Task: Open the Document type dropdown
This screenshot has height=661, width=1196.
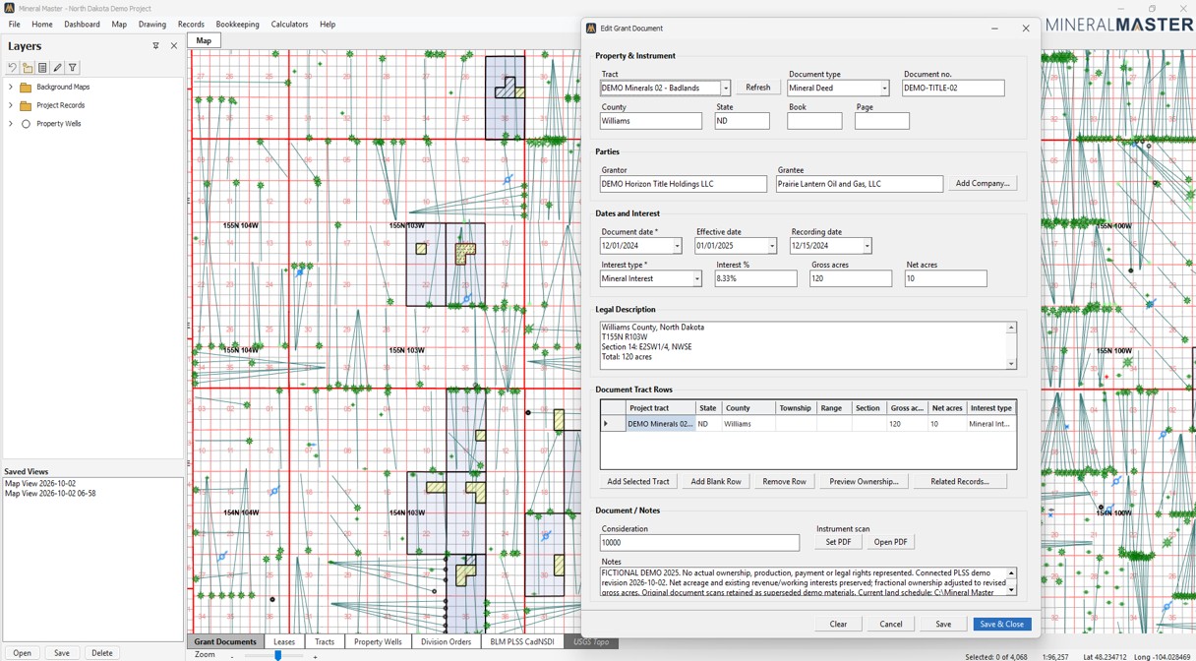Action: tap(884, 89)
